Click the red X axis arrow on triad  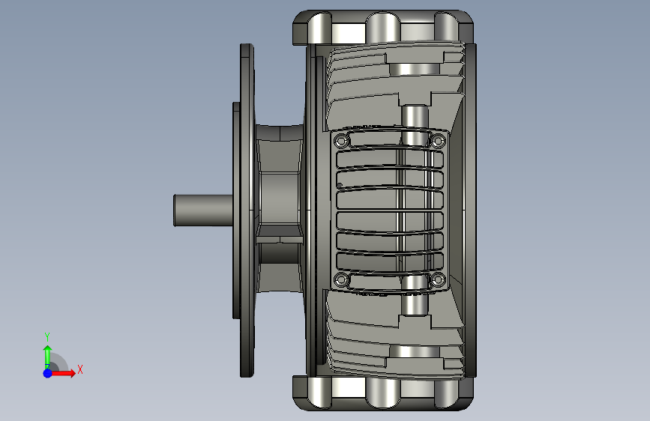click(64, 373)
